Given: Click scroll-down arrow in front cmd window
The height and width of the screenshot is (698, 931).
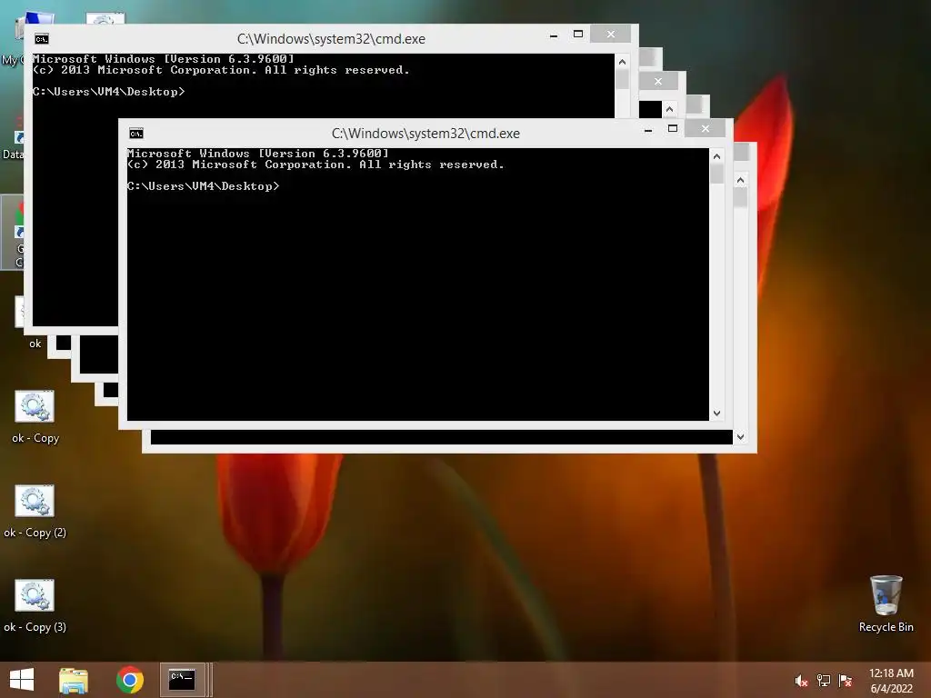Looking at the screenshot, I should [716, 414].
